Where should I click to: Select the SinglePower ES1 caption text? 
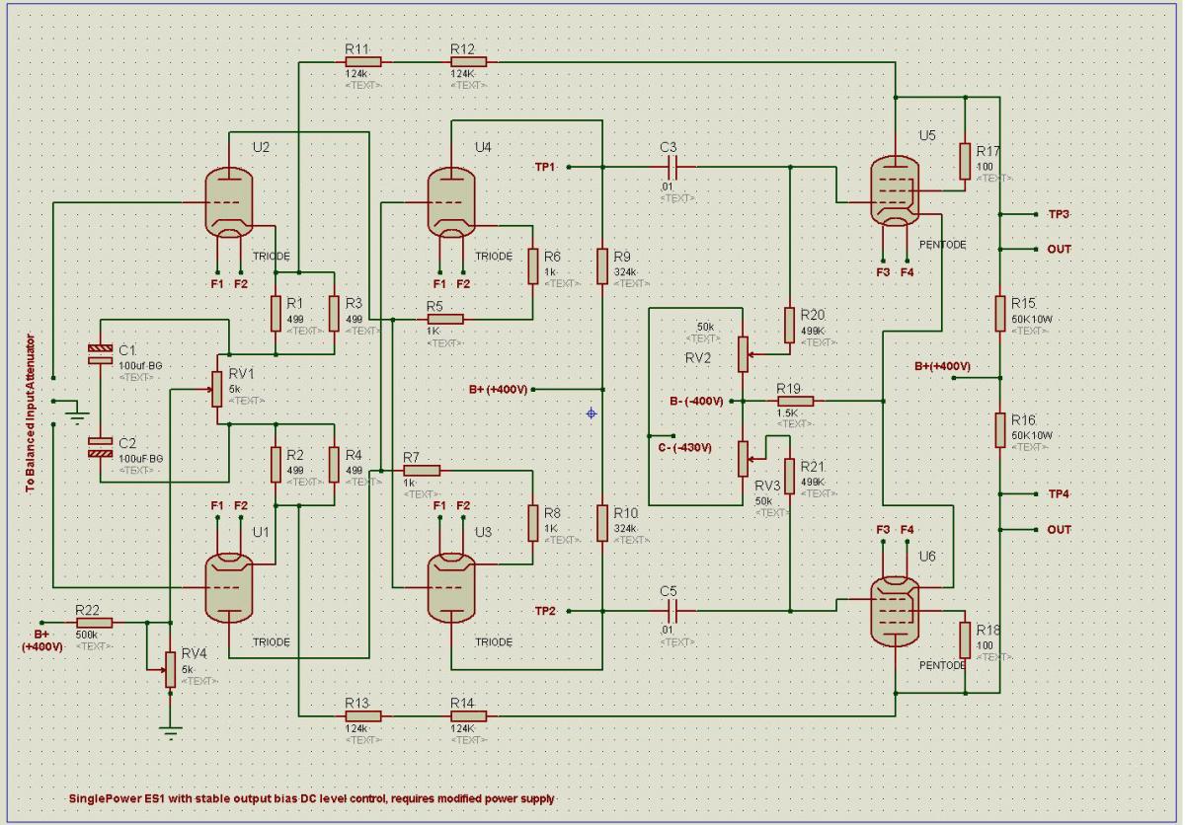pyautogui.click(x=311, y=797)
